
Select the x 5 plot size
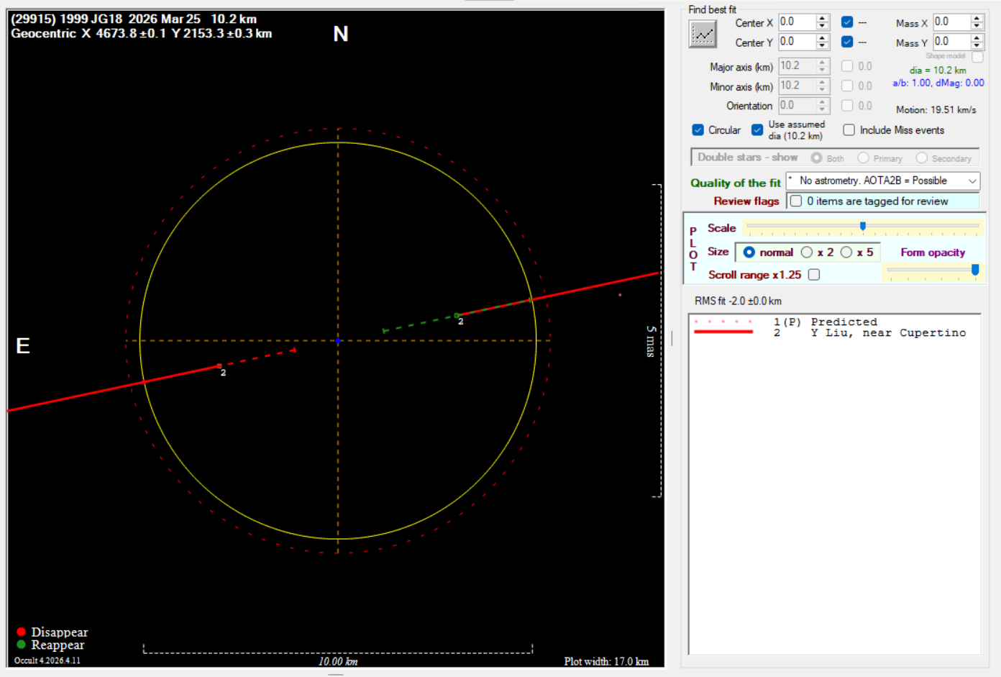coord(846,253)
